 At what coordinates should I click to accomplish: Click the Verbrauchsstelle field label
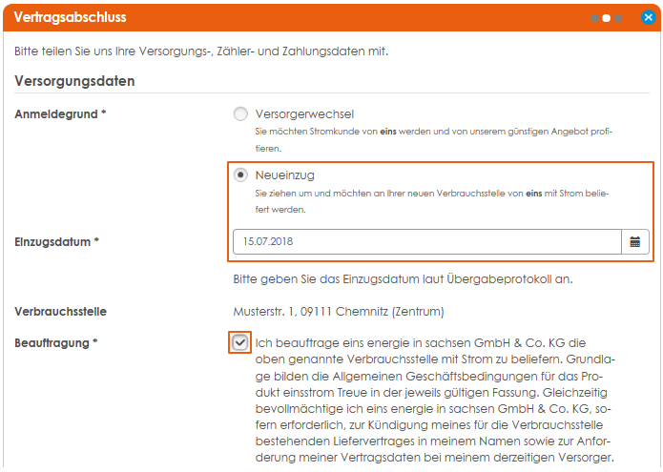tap(60, 311)
